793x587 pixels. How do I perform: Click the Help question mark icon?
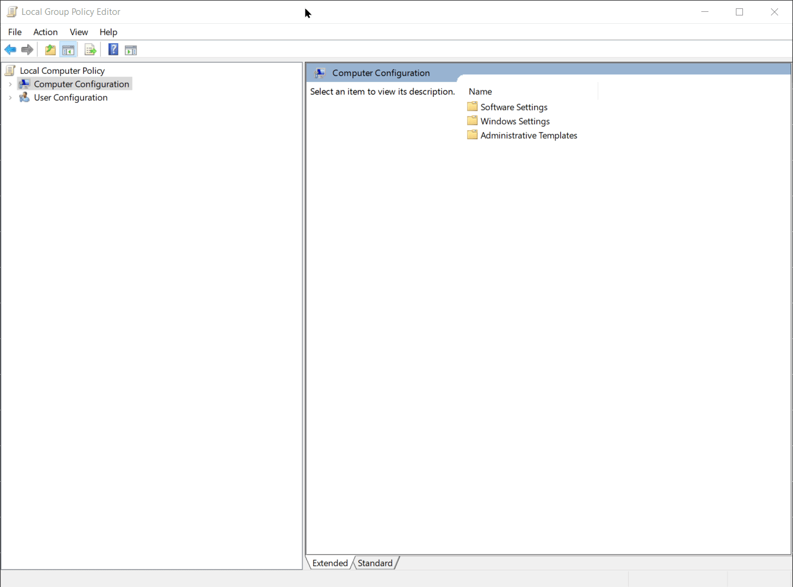click(113, 49)
